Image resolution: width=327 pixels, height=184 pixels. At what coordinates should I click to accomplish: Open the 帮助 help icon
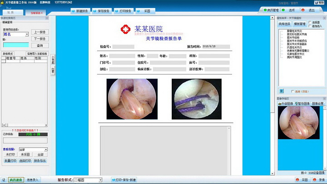[319, 3]
